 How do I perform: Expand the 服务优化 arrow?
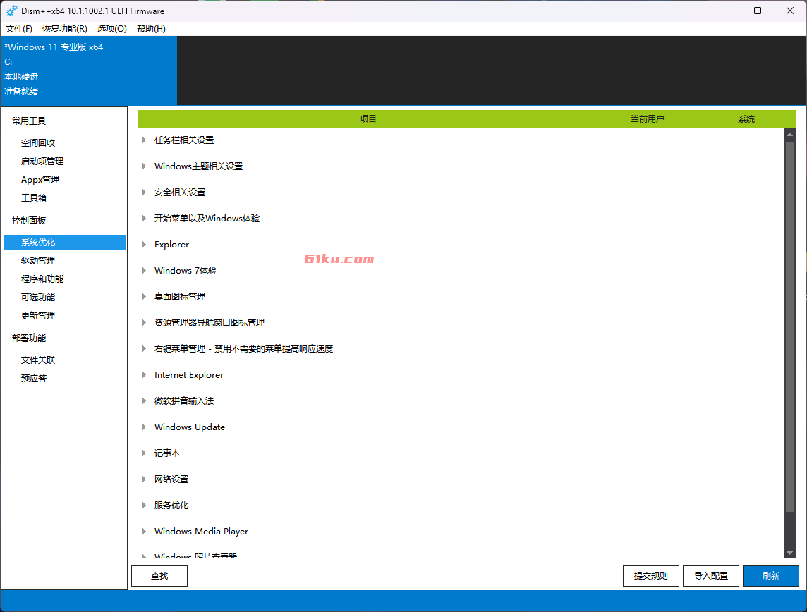tap(144, 506)
